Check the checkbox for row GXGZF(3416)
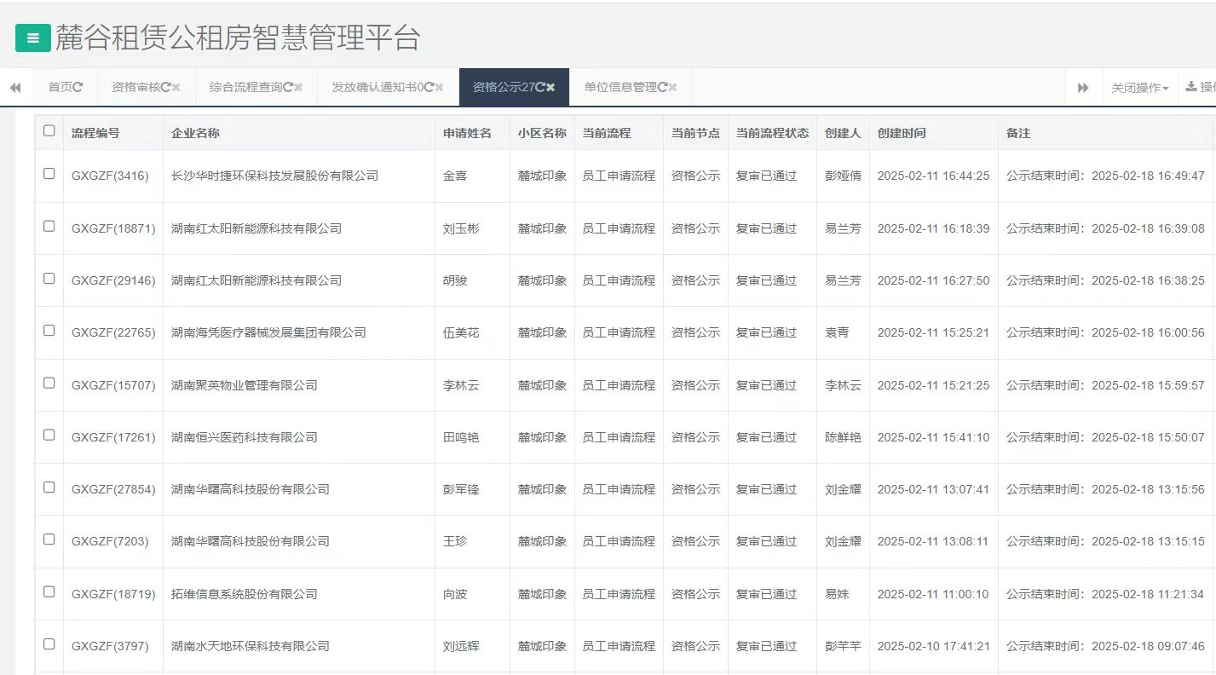 point(49,175)
